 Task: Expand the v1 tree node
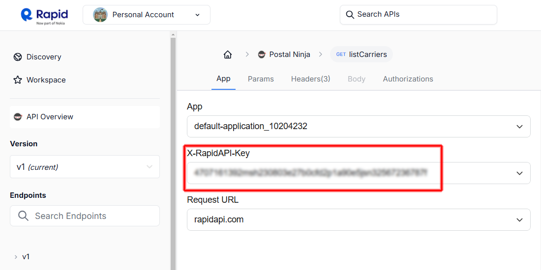(16, 257)
